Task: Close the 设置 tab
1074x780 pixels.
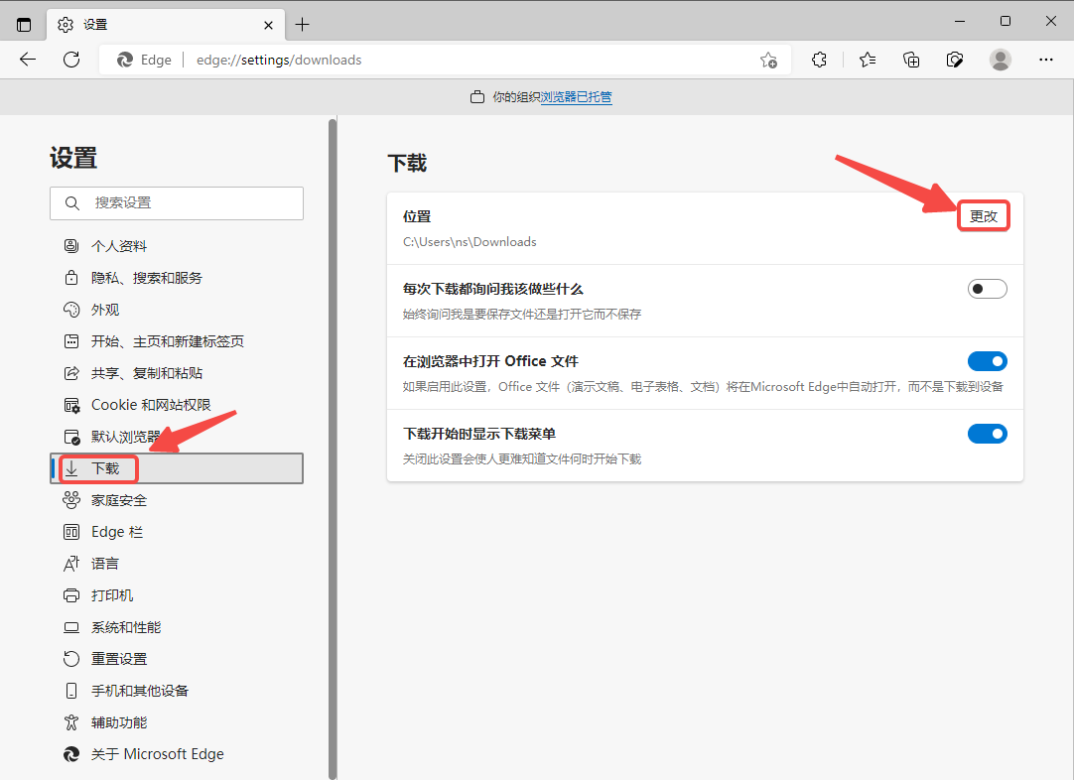Action: coord(268,26)
